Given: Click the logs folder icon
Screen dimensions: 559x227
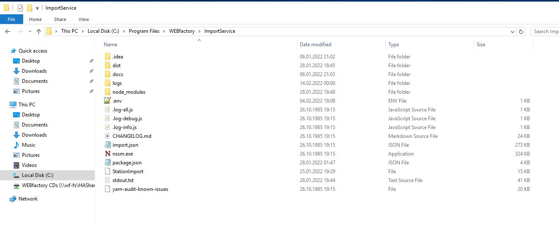Looking at the screenshot, I should tap(107, 83).
